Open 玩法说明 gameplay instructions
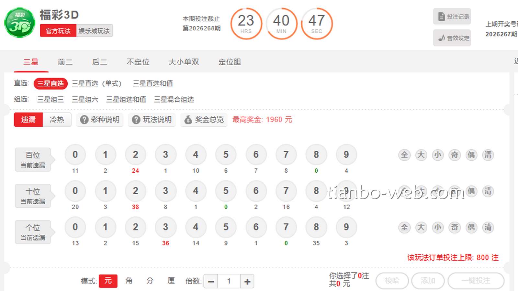This screenshot has width=518, height=291. pos(152,120)
